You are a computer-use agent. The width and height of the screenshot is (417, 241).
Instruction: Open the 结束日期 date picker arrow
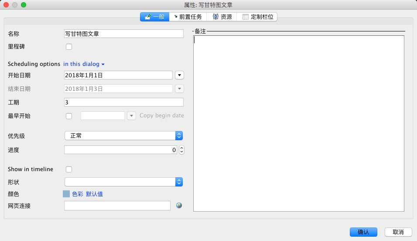point(180,89)
